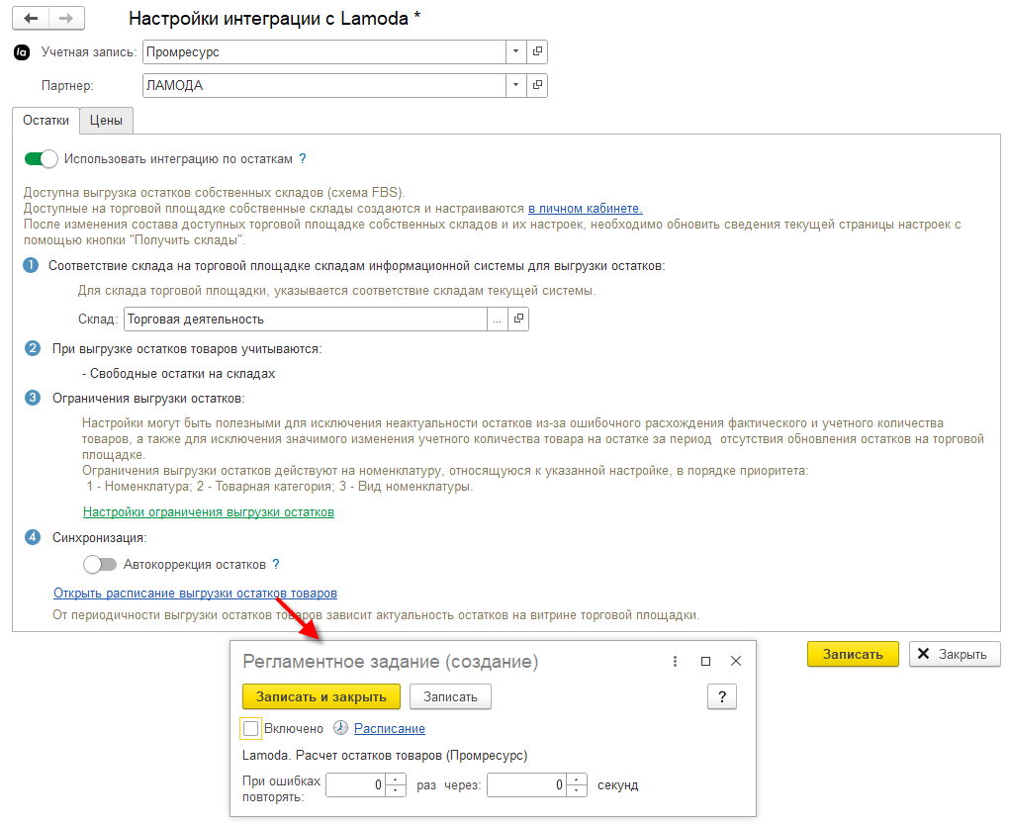Decrease the retry count with down arrow
This screenshot has width=1009, height=824.
click(396, 790)
